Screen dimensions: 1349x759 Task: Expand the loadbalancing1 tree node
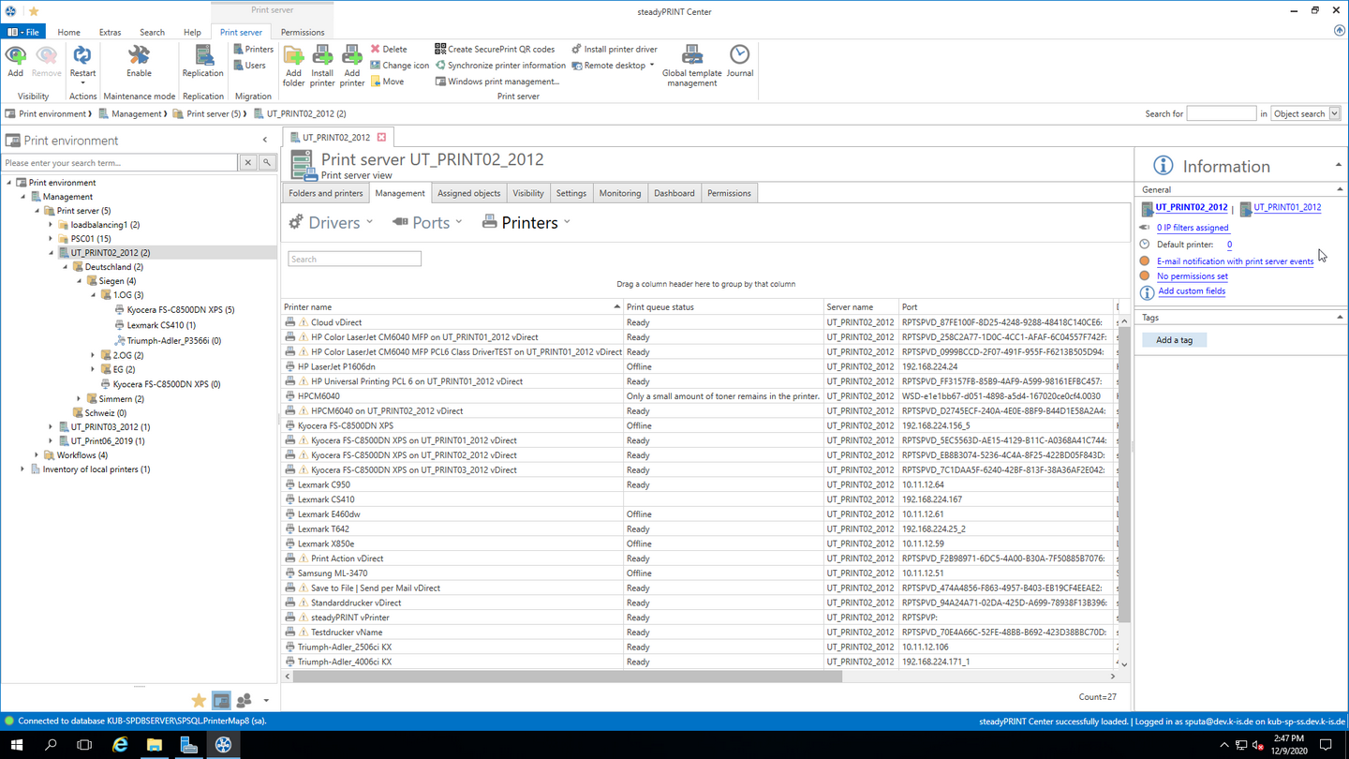pos(51,225)
